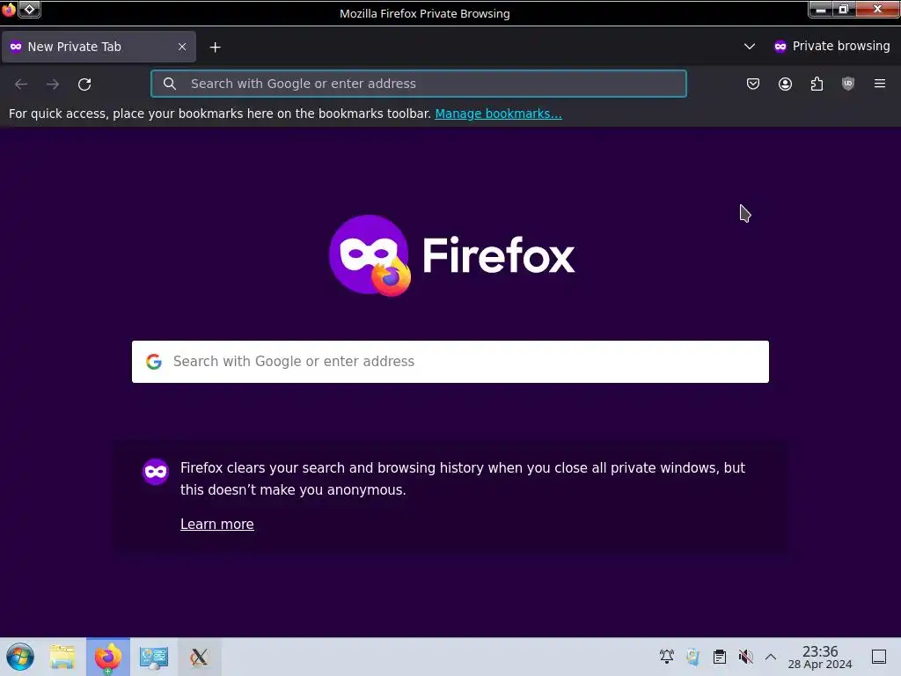901x676 pixels.
Task: Open the notifications bell tray icon
Action: point(667,657)
